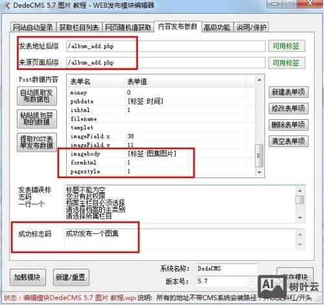Image resolution: width=324 pixels, height=305 pixels.
Task: Select the imageField.x row
Action: 161,136
